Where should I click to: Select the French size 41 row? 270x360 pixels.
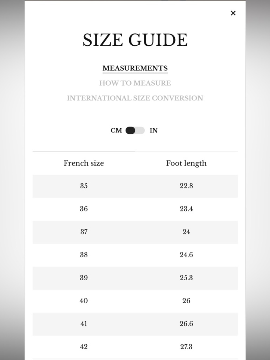135,324
